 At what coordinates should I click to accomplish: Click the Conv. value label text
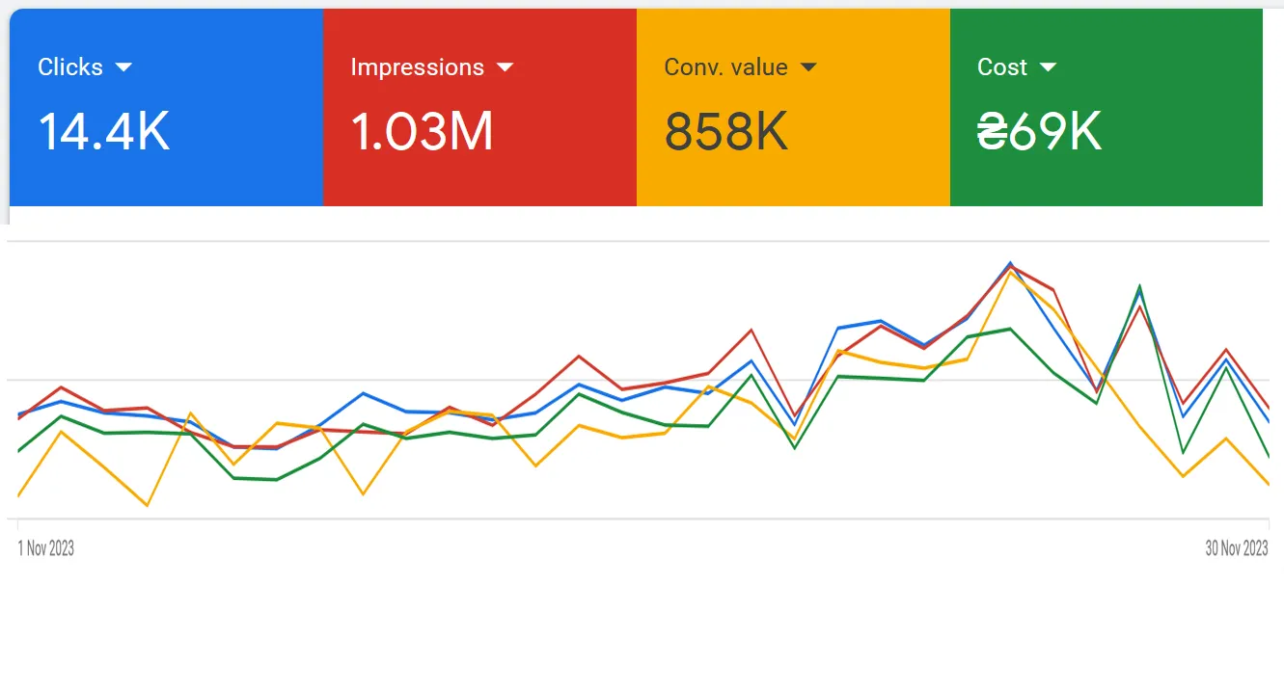[725, 67]
